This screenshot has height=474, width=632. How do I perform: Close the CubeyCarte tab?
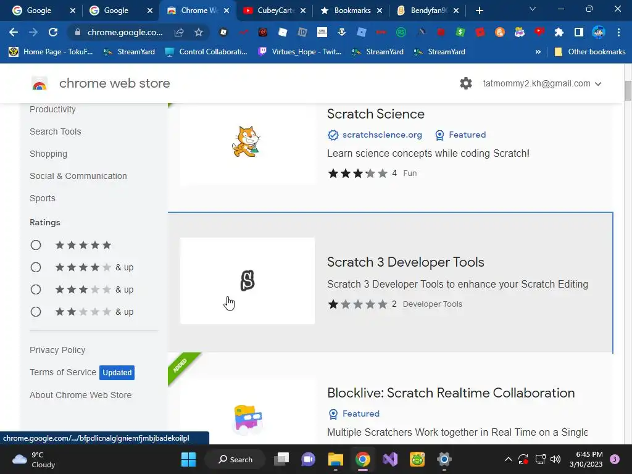pyautogui.click(x=303, y=10)
